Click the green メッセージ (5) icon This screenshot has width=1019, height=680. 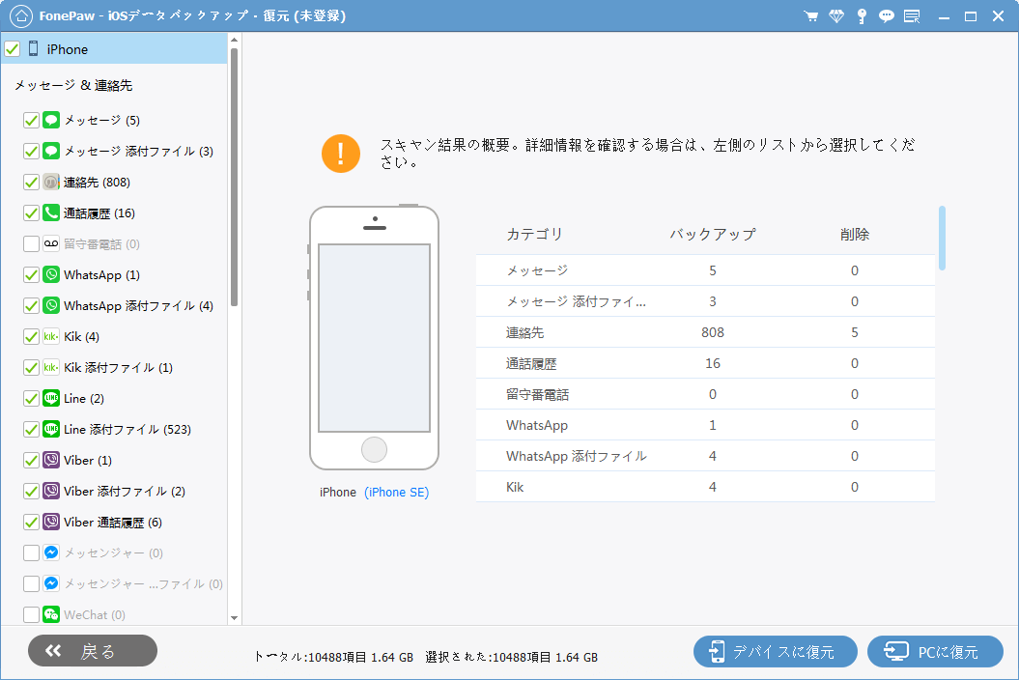tap(51, 120)
